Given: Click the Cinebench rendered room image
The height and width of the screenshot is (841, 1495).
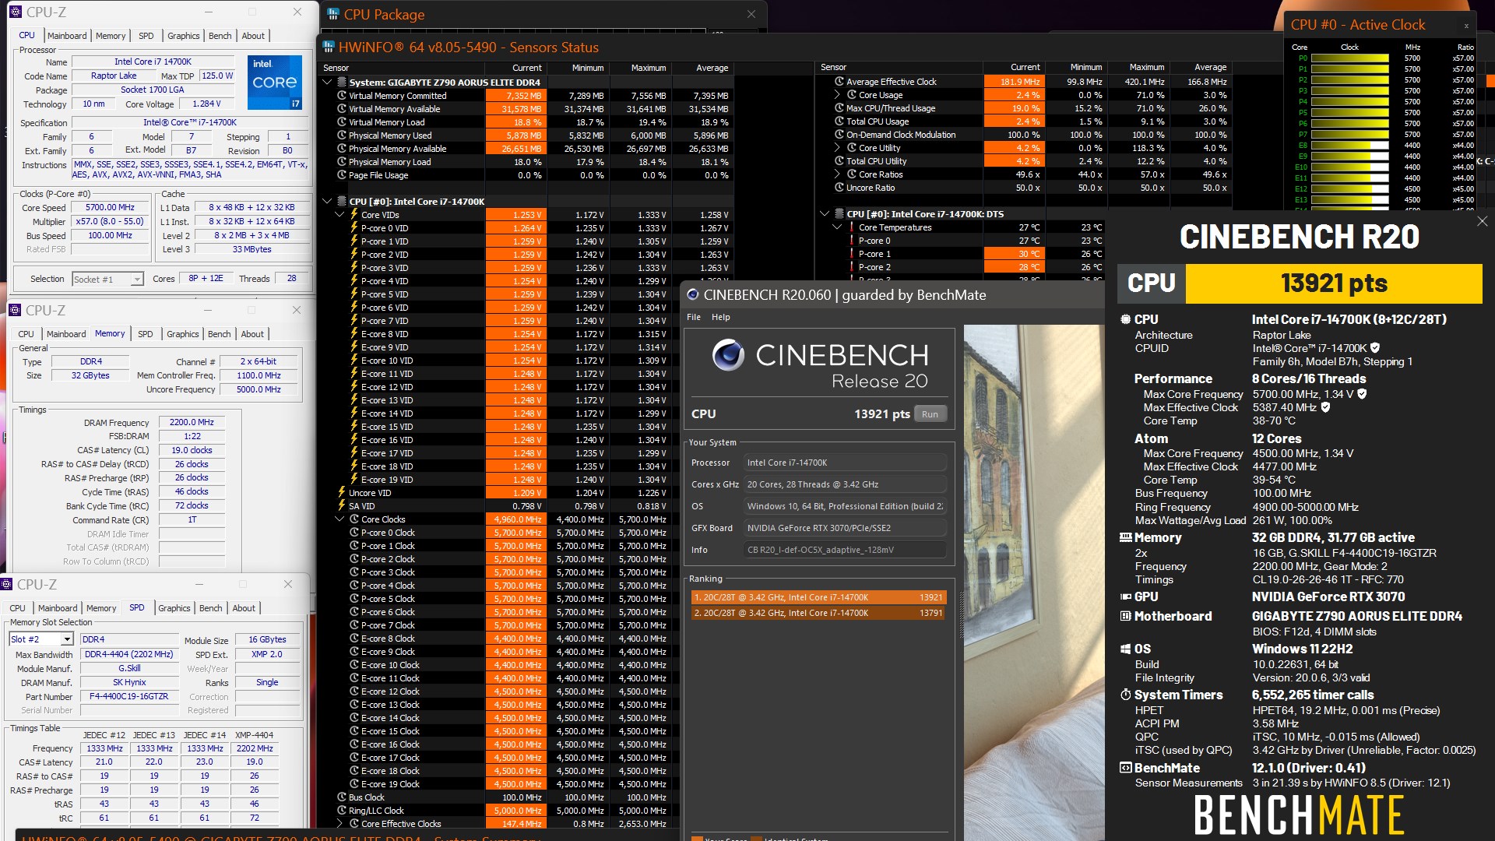Looking at the screenshot, I should [x=1034, y=582].
